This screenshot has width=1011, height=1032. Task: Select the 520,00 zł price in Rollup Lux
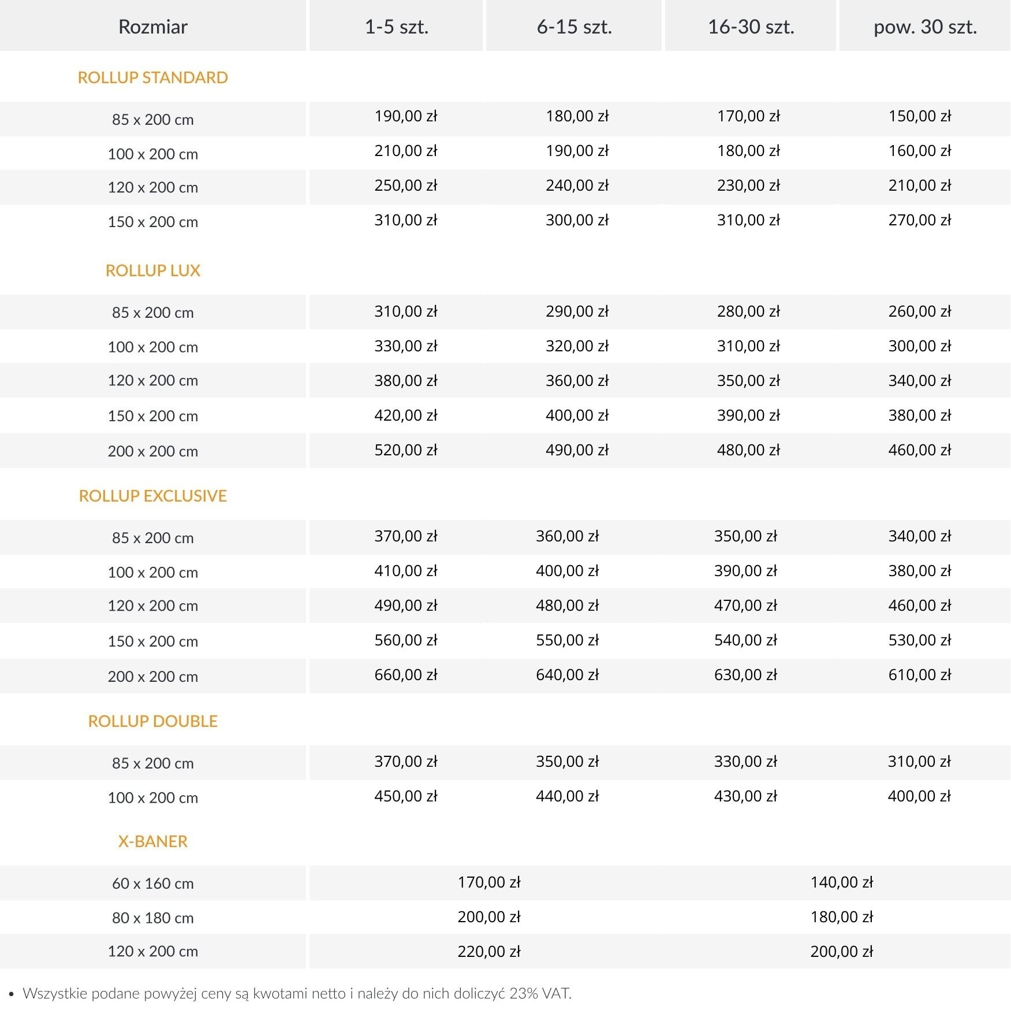pos(405,450)
